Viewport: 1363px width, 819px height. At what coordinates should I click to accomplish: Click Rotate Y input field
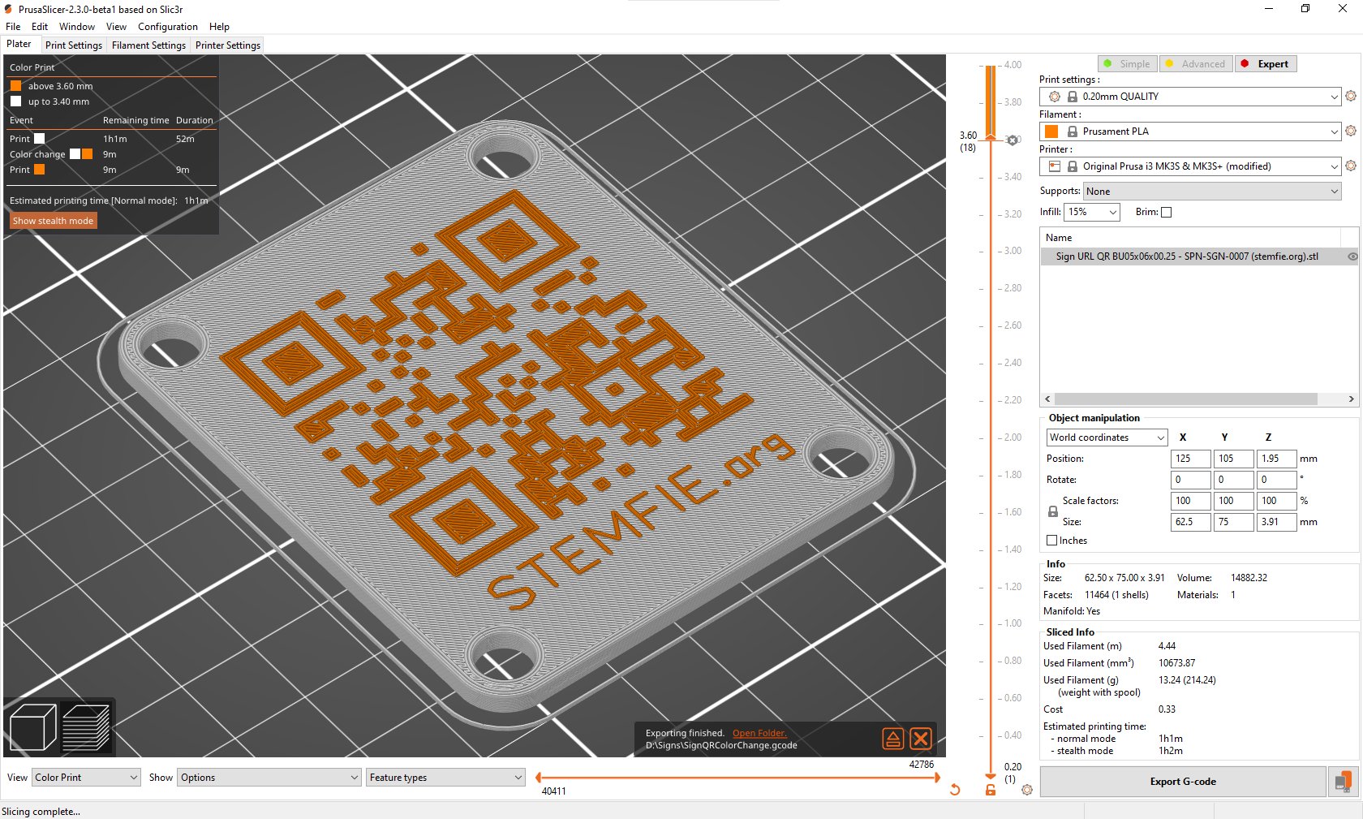click(x=1233, y=480)
